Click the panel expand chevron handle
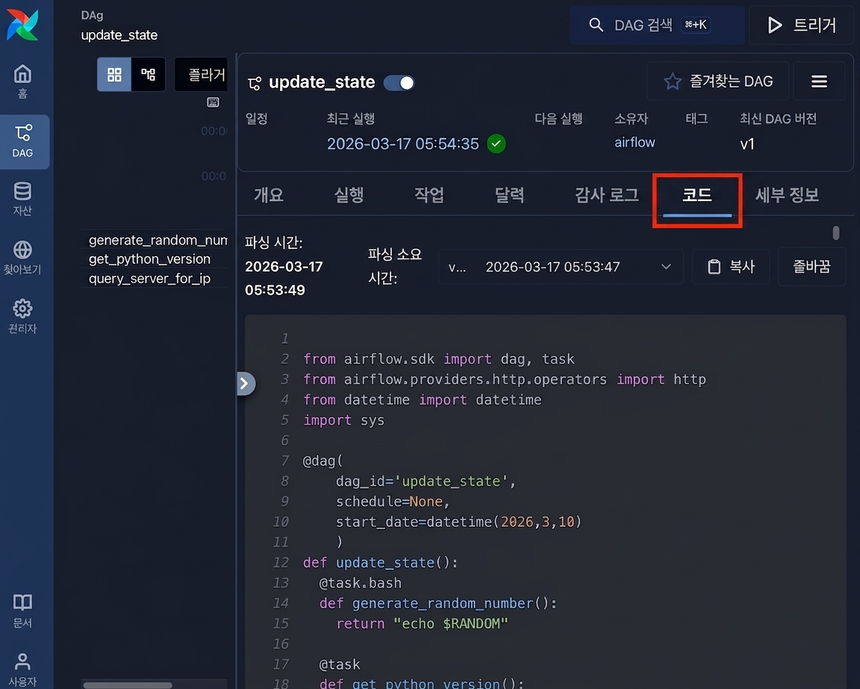Screen dimensions: 860x689 pyautogui.click(x=245, y=384)
